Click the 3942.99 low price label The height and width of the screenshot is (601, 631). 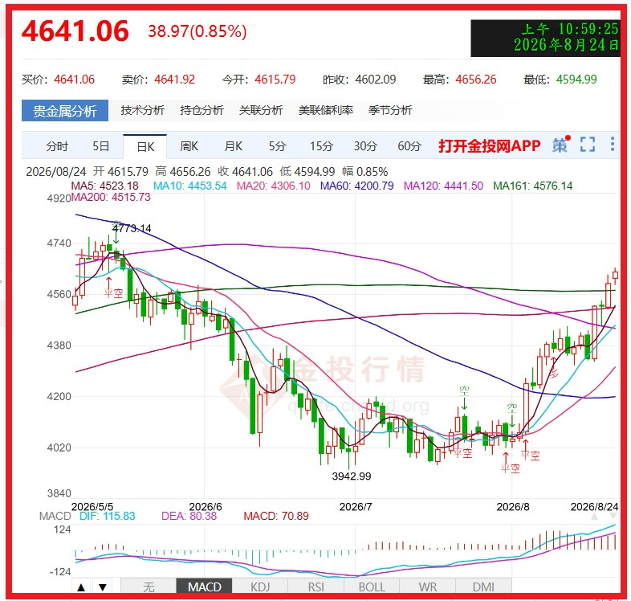point(352,476)
